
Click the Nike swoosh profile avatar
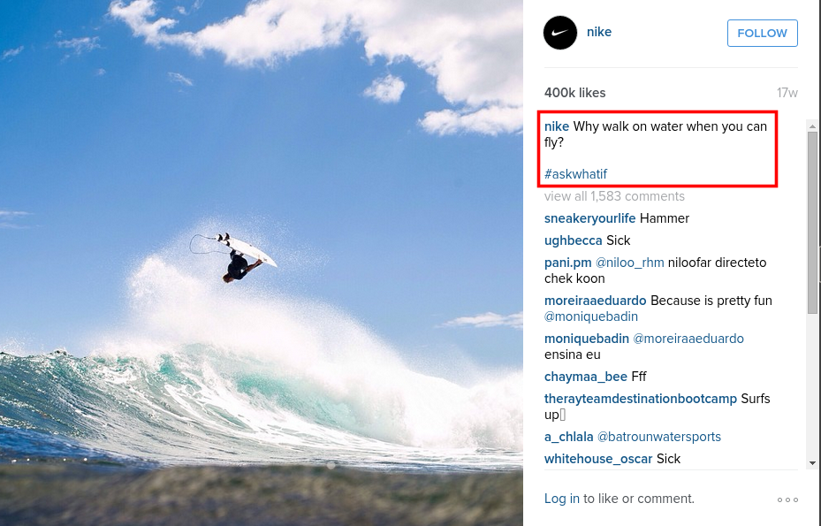[559, 33]
